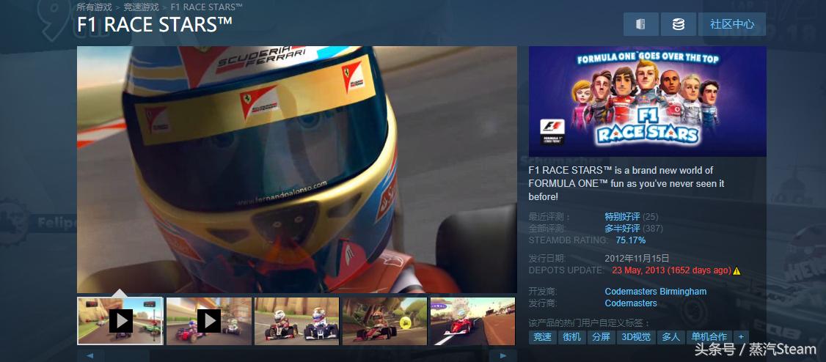826x362 pixels.
Task: Click the main Ferrari helmet media image
Action: [x=297, y=169]
